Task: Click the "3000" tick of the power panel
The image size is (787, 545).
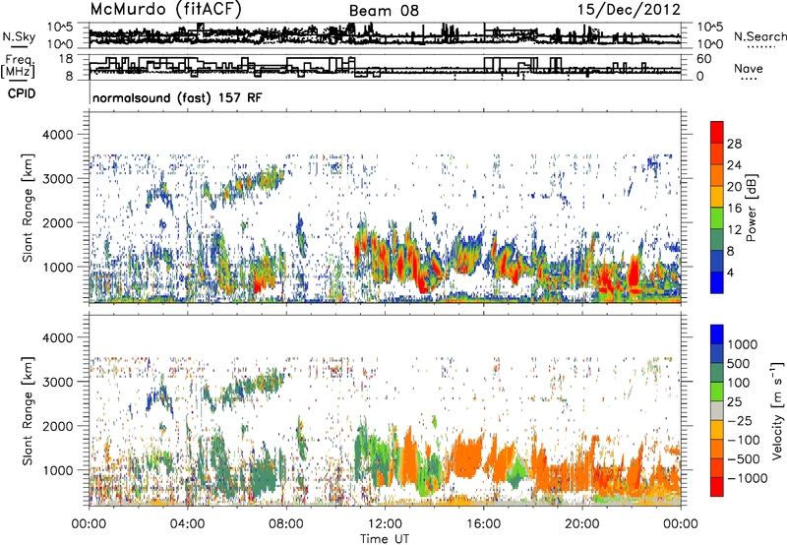Action: (58, 179)
